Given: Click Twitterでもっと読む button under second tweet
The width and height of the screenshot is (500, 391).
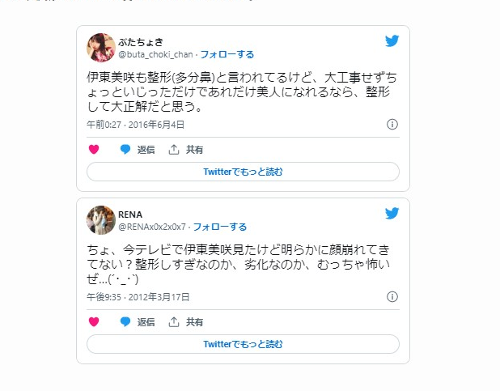Looking at the screenshot, I should pyautogui.click(x=243, y=344).
